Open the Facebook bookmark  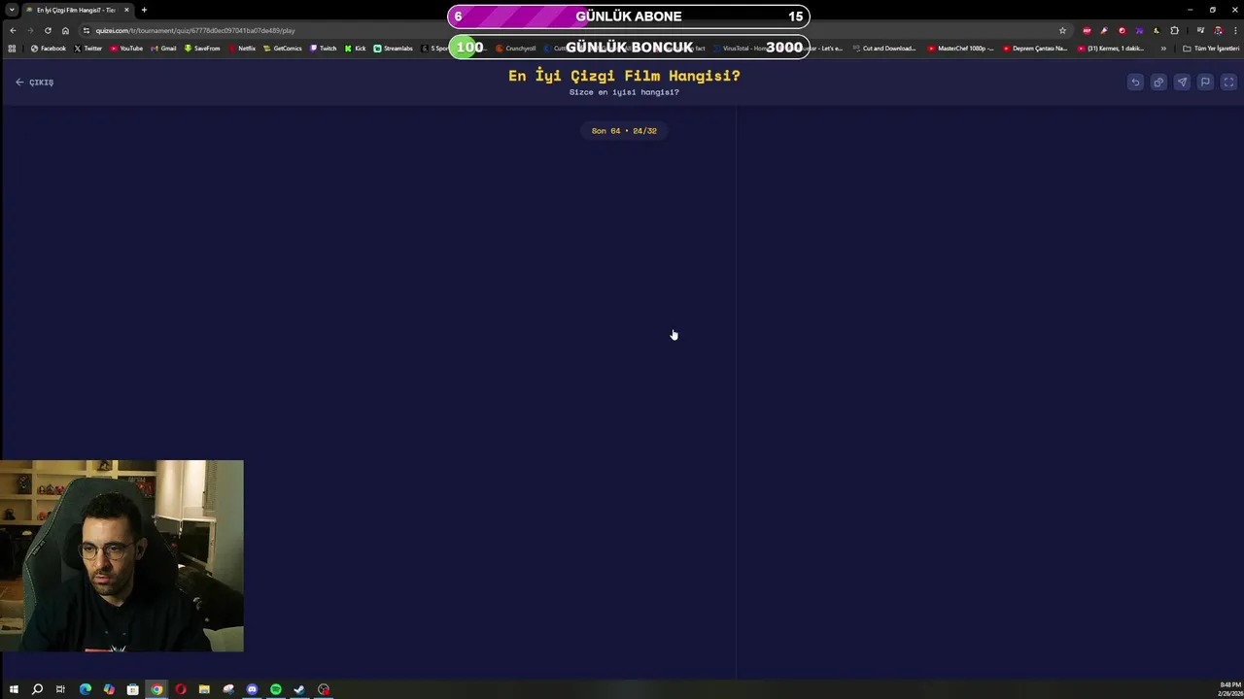tap(49, 49)
